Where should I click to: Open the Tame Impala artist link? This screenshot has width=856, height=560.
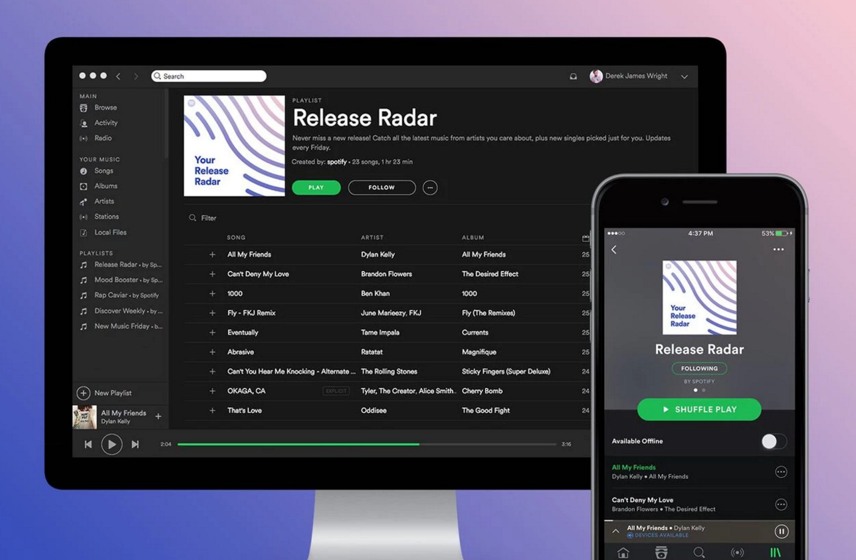coord(379,333)
